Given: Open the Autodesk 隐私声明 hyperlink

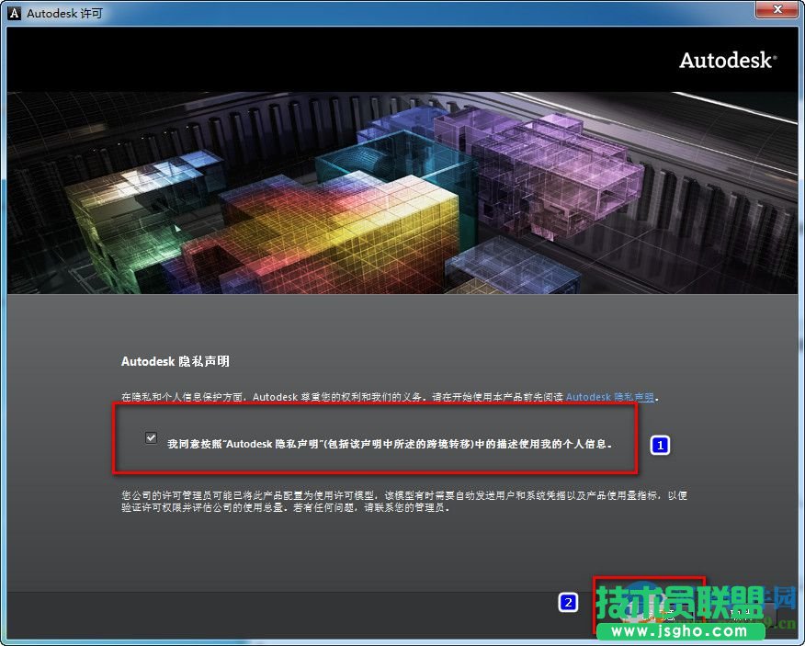Looking at the screenshot, I should 608,397.
